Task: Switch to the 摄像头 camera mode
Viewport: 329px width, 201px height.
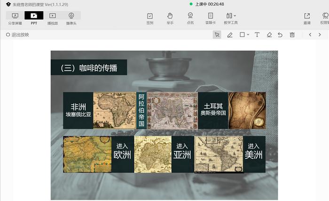Action: (71, 18)
